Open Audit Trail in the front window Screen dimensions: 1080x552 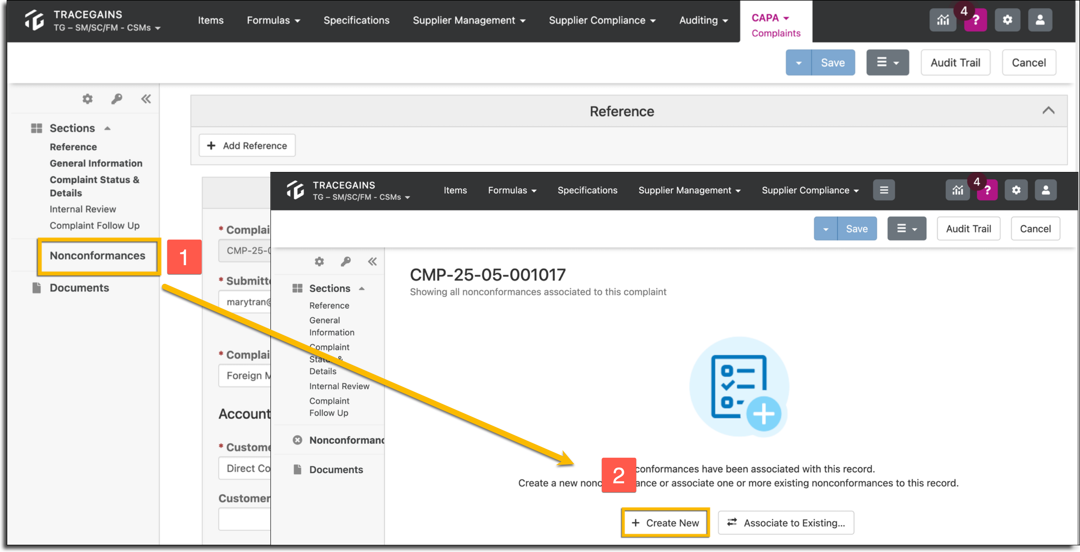pyautogui.click(x=968, y=229)
